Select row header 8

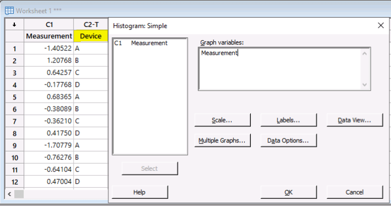pyautogui.click(x=14, y=133)
